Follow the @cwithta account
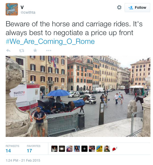 tap(137, 8)
